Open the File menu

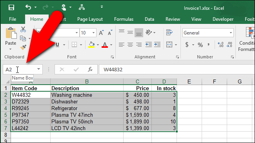[13, 19]
